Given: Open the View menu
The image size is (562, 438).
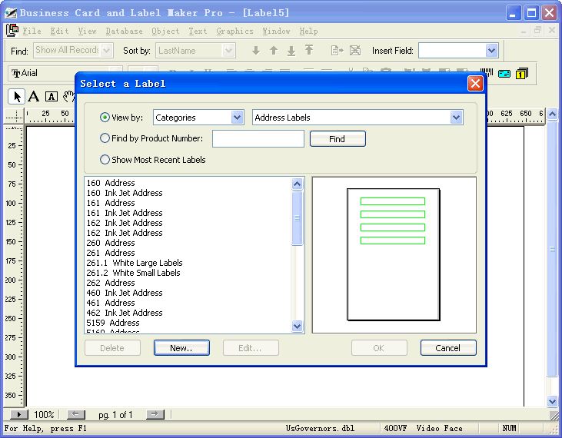Looking at the screenshot, I should [x=88, y=32].
